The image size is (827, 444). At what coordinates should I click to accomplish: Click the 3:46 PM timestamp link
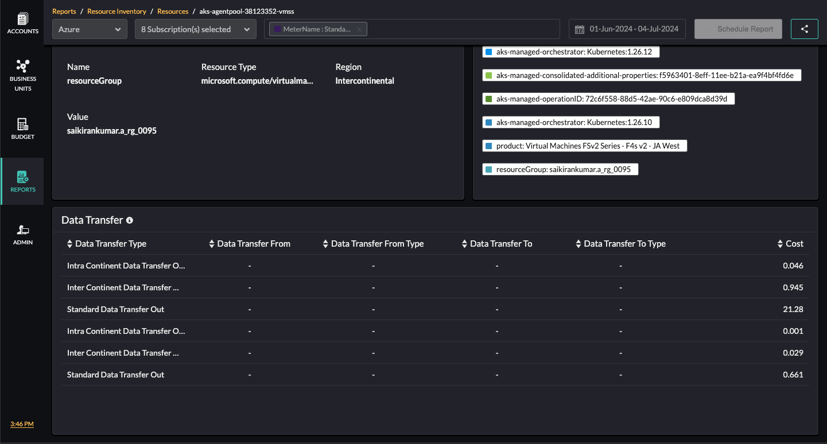[22, 424]
